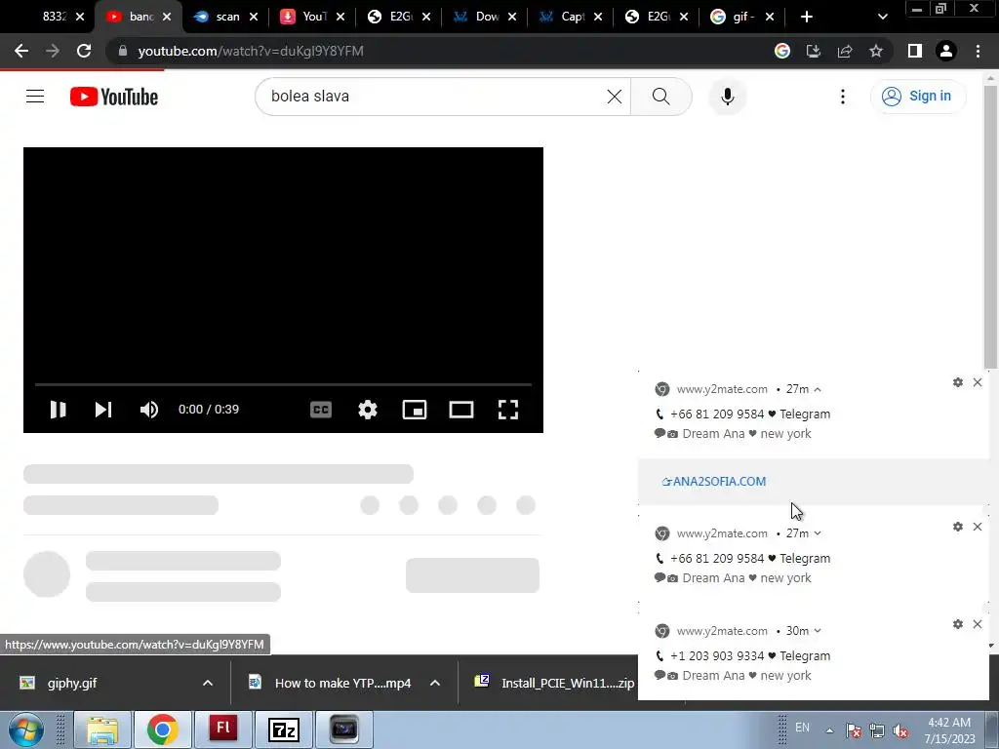Click the page vertical scrollbar
This screenshot has height=749, width=999.
point(990,226)
